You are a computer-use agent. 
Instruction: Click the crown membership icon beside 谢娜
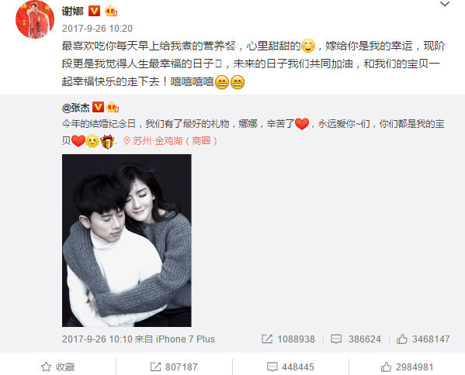click(x=111, y=12)
